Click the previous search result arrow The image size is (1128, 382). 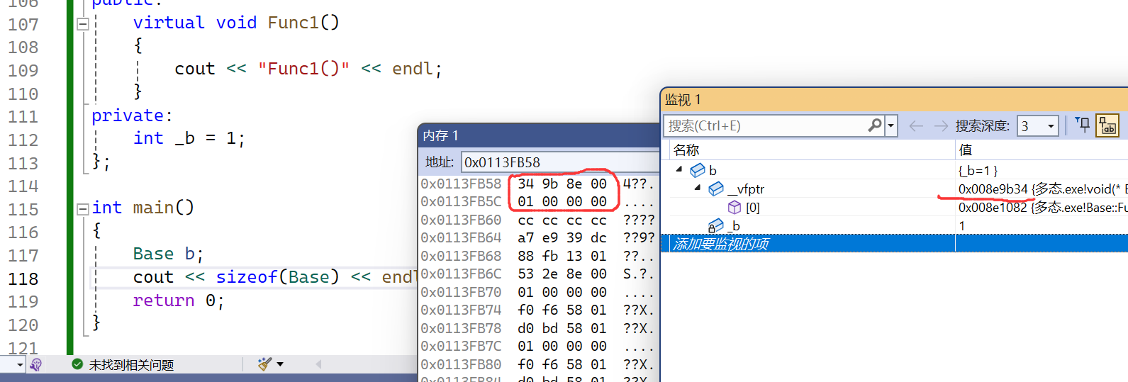916,126
